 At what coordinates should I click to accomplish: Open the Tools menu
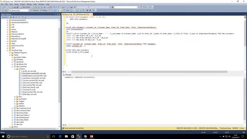point(35,4)
